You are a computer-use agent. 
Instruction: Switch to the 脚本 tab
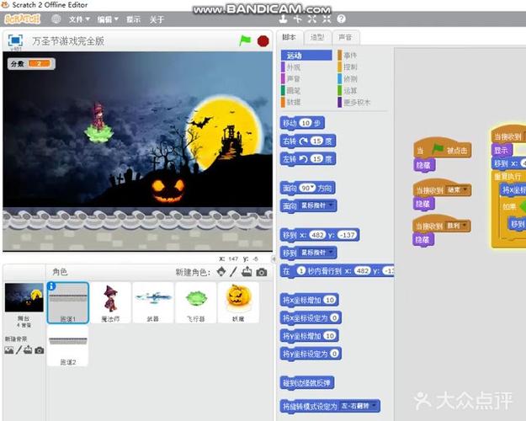click(x=290, y=37)
